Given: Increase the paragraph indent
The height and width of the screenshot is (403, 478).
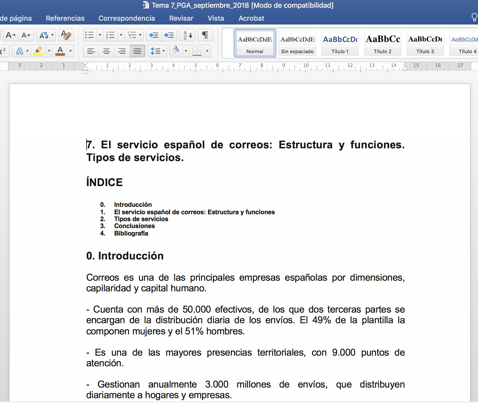Looking at the screenshot, I should click(169, 35).
